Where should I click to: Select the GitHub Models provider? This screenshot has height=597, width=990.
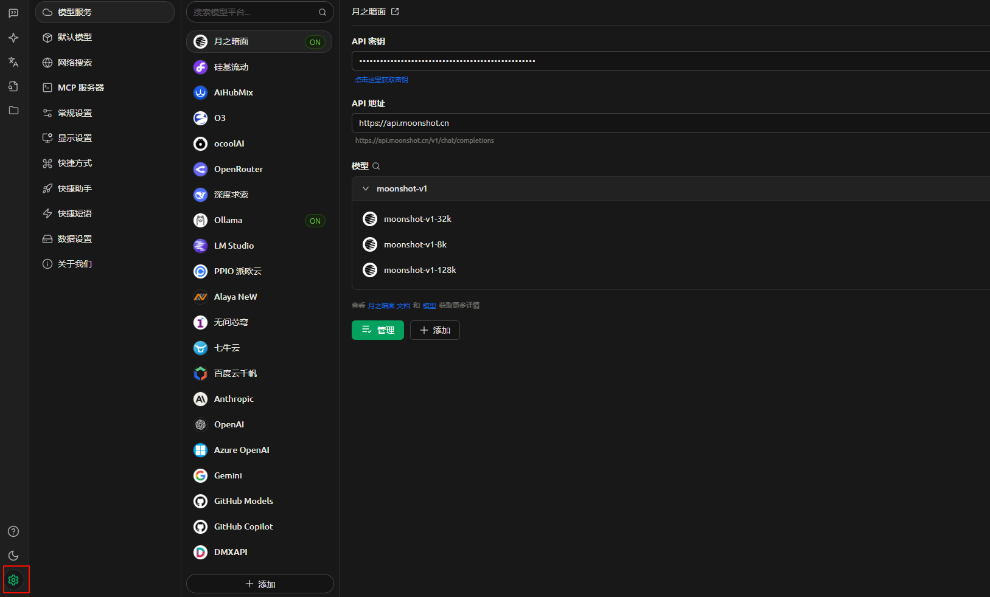click(x=259, y=501)
